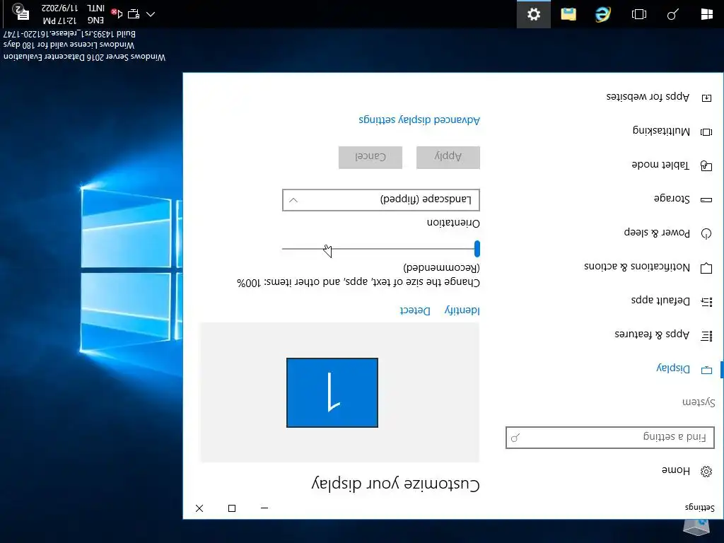The height and width of the screenshot is (543, 724).
Task: Click the muted volume tray icon
Action: pos(117,13)
